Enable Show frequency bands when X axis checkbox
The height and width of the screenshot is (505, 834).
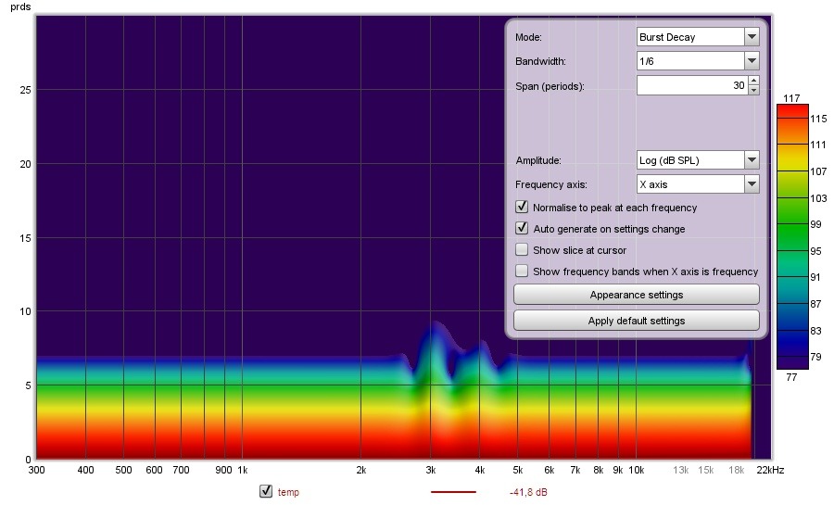point(522,271)
